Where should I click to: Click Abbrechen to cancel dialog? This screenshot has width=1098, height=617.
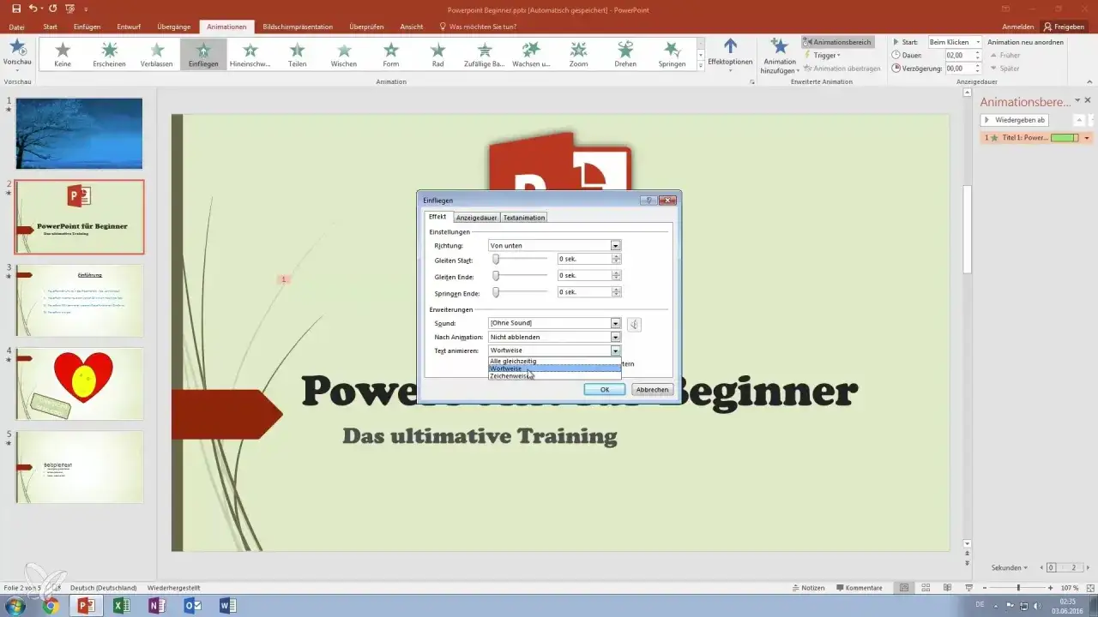(x=651, y=389)
